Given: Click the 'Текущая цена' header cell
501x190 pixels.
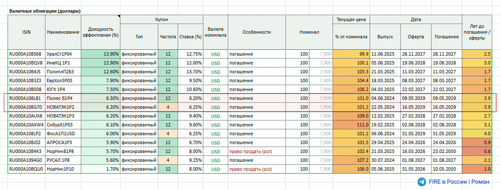Looking at the screenshot, I should coord(352,19).
